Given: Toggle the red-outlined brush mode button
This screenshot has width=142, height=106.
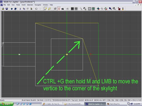Looking at the screenshot, I should [x=59, y=9].
